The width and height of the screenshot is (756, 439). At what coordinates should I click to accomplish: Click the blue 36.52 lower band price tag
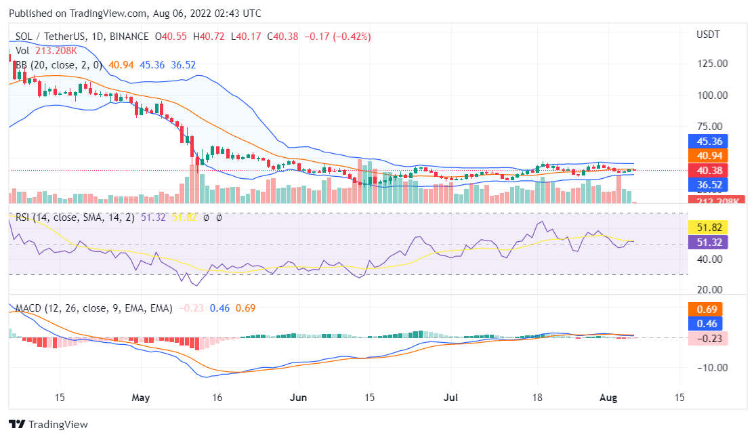[707, 184]
